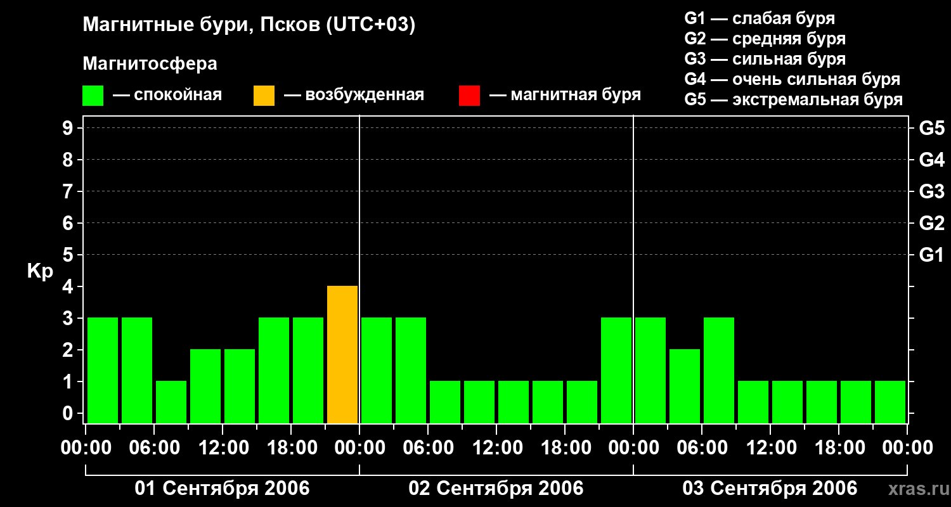Click the 'G5 — экстремальная буря' legend line

pos(794,99)
